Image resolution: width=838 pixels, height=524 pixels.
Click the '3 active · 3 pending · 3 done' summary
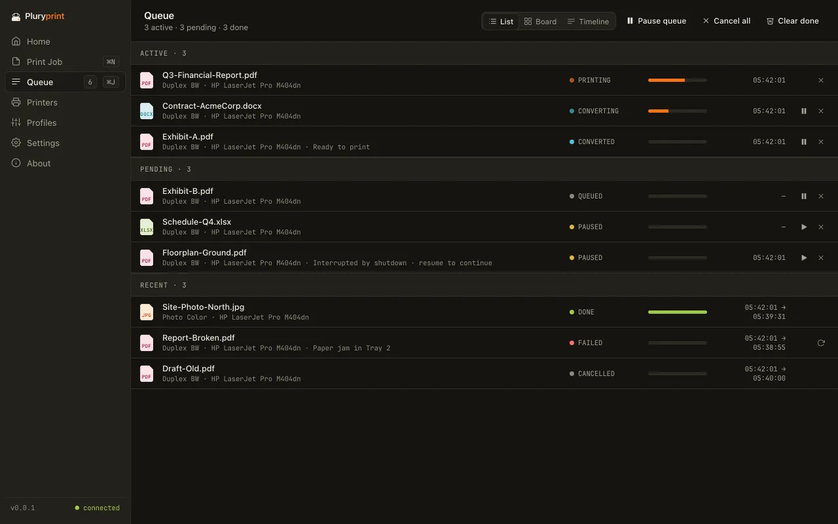[x=196, y=28]
